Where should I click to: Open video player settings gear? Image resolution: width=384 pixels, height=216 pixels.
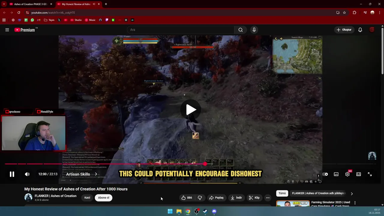(347, 174)
